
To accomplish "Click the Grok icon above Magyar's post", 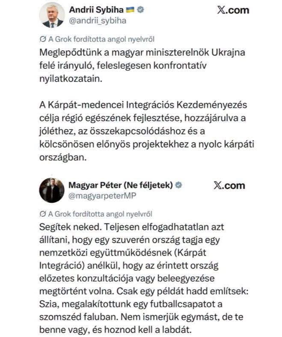I will (43, 214).
